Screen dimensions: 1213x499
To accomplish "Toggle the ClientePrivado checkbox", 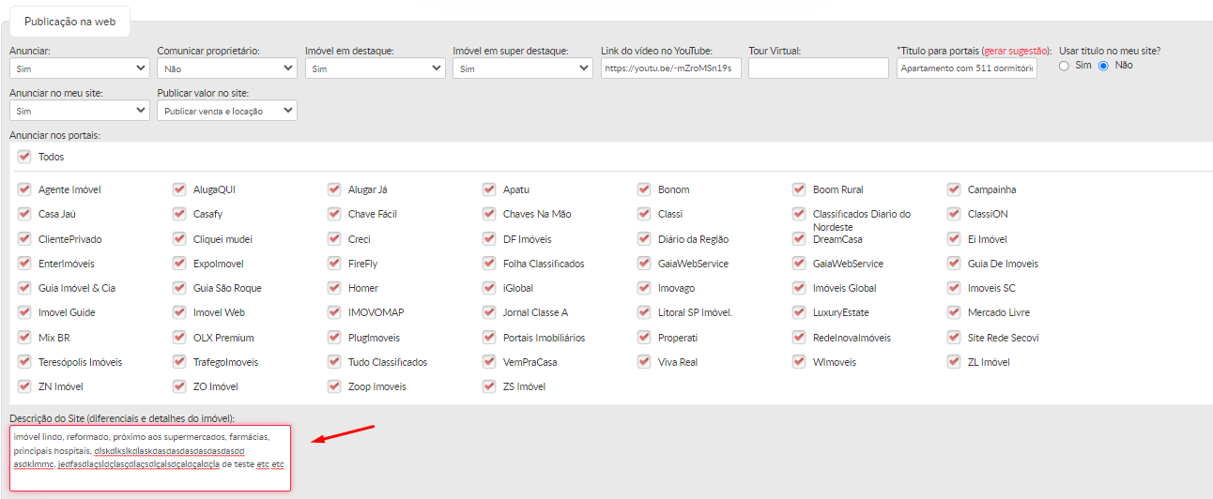I will click(x=24, y=239).
